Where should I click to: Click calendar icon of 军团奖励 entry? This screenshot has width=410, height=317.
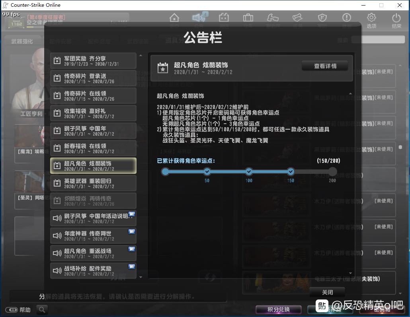click(x=57, y=60)
